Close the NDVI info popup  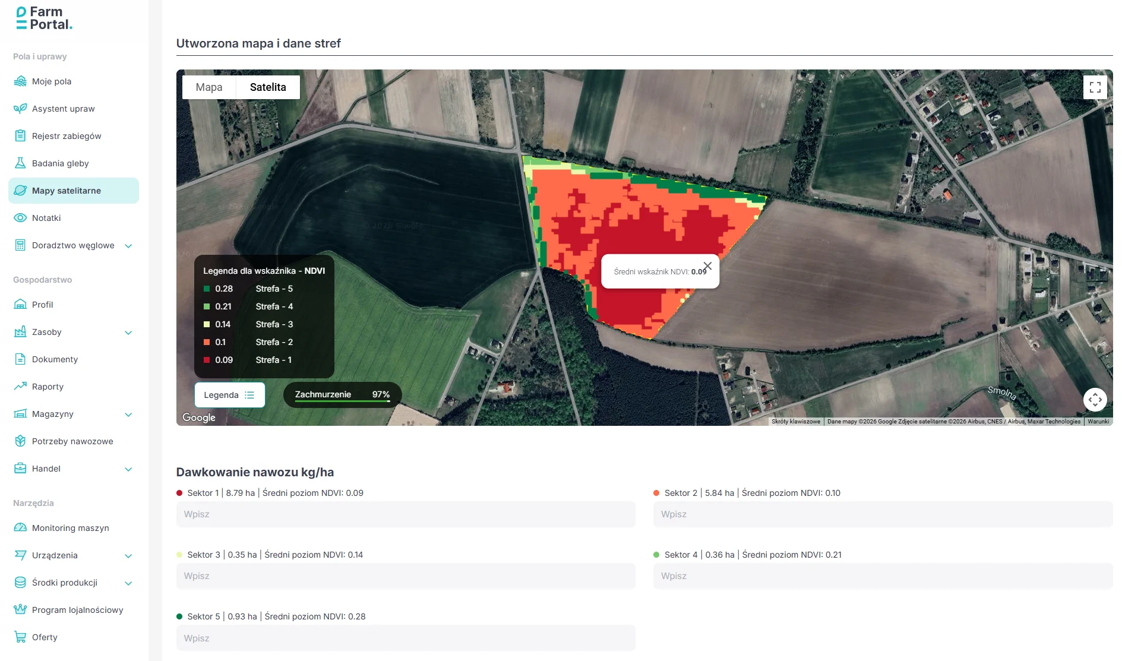pyautogui.click(x=707, y=266)
